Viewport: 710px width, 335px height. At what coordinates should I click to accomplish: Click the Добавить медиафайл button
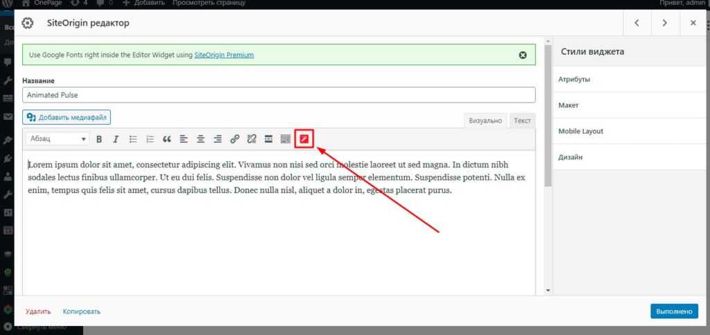pos(67,118)
